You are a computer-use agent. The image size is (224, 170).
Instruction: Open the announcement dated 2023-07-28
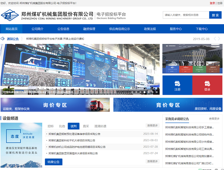point(102,147)
